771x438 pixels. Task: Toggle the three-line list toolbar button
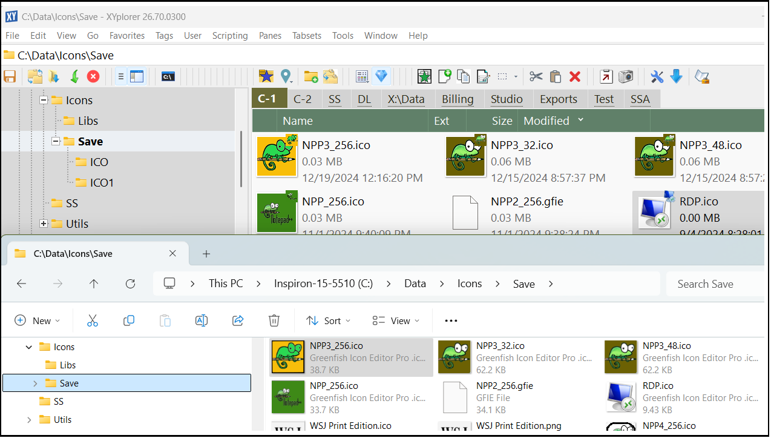point(121,76)
